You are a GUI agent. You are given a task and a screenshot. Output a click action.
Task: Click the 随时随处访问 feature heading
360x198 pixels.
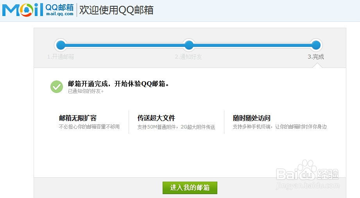[252, 118]
